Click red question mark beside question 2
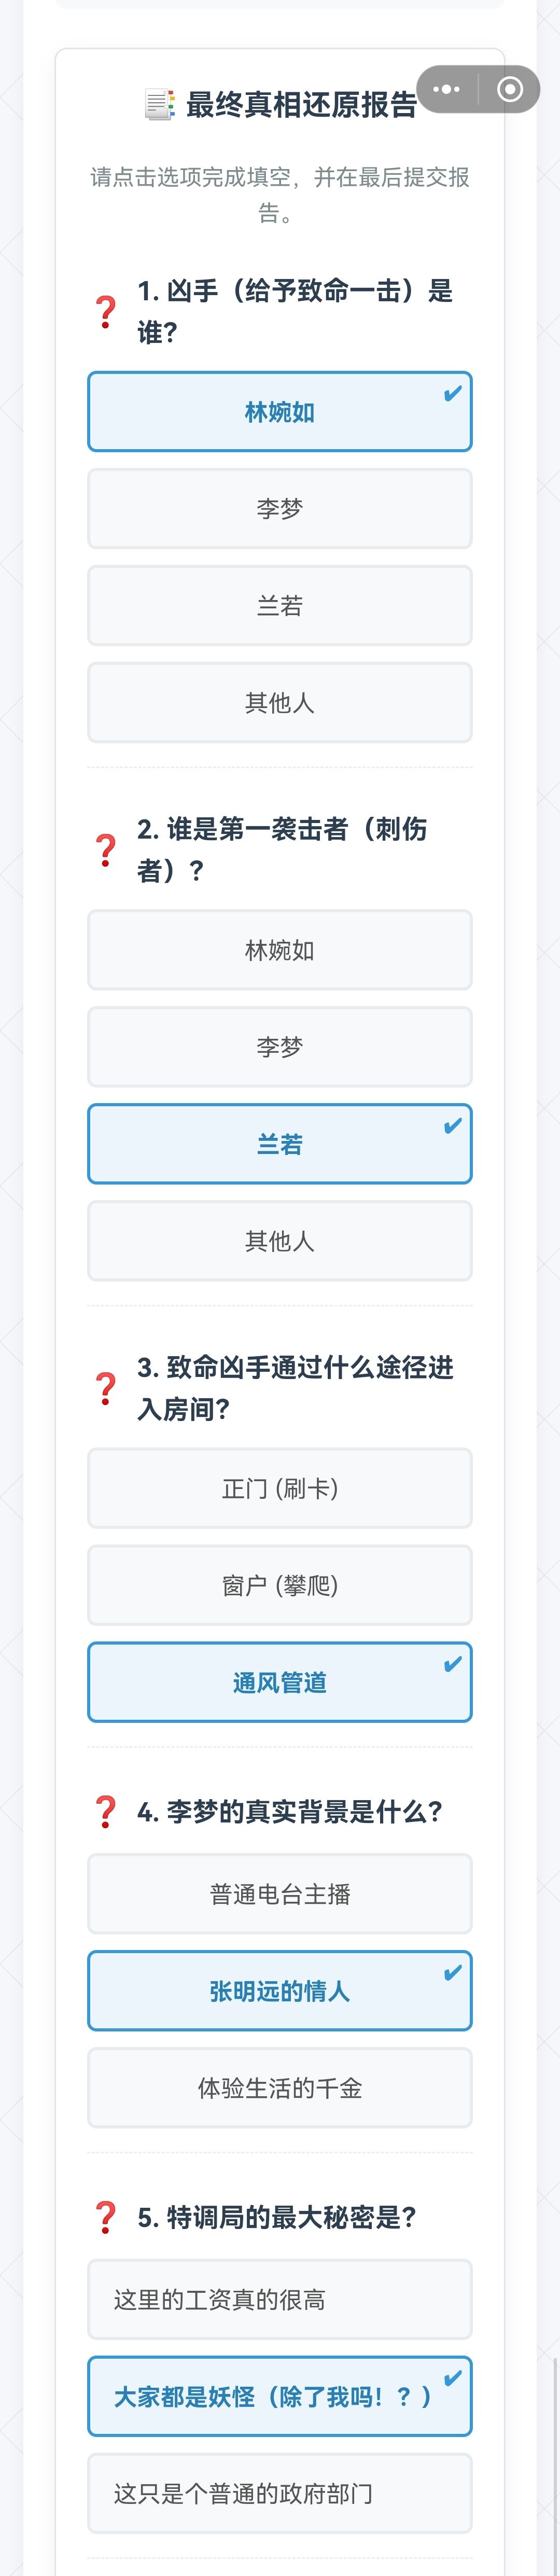 click(106, 850)
